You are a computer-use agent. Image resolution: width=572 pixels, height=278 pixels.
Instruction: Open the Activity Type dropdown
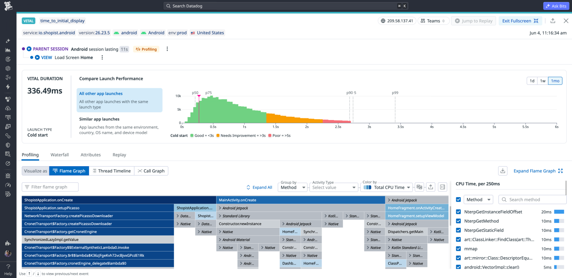coord(333,187)
